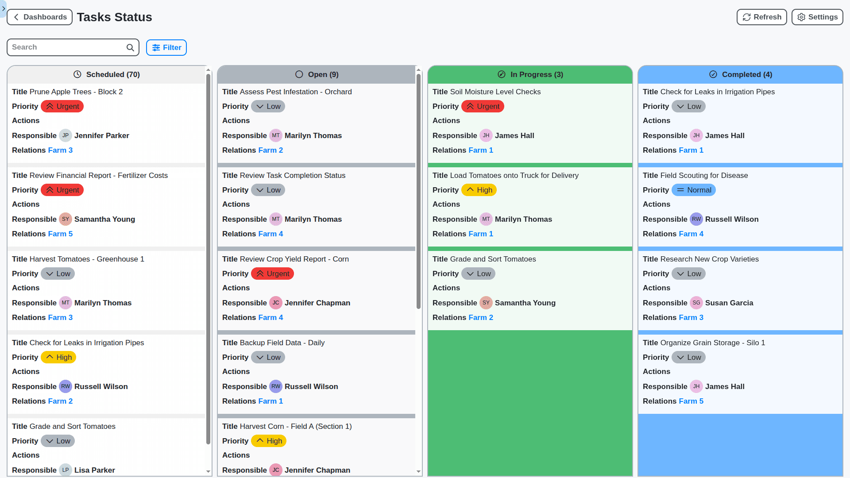Open the Low priority dropdown on Assess Pest Infestation
The image size is (850, 478).
[268, 106]
